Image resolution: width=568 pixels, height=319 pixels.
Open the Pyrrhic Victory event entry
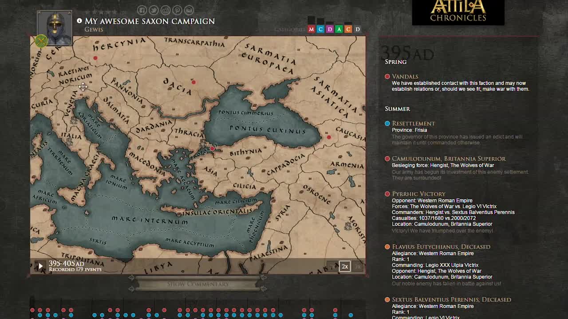pyautogui.click(x=418, y=194)
